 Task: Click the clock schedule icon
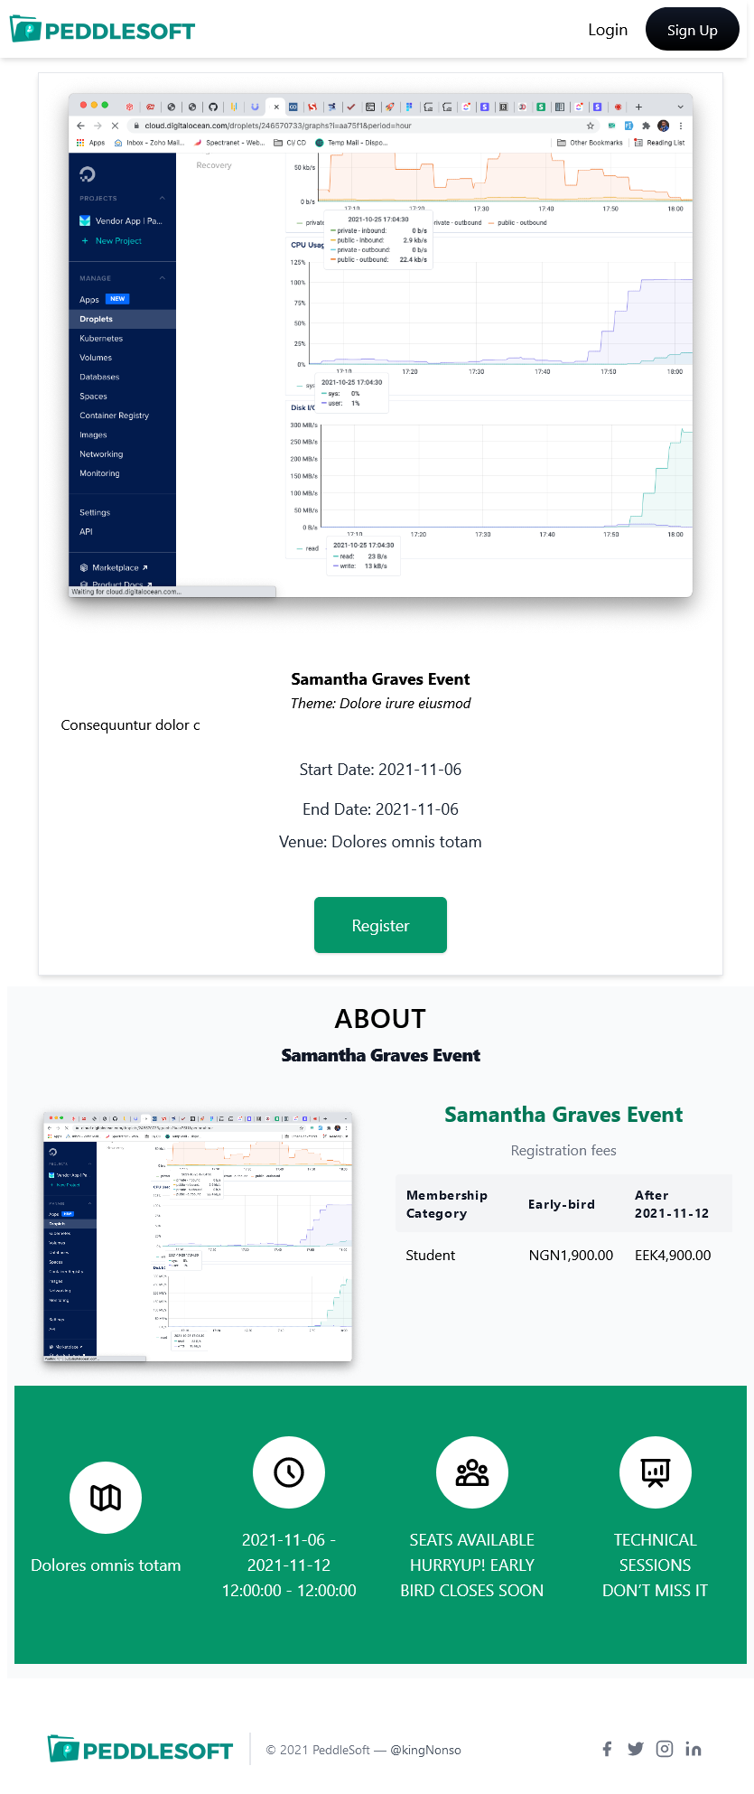[289, 1472]
